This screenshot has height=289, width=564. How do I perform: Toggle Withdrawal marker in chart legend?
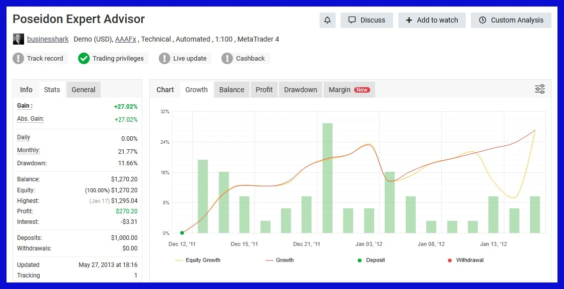tap(465, 260)
